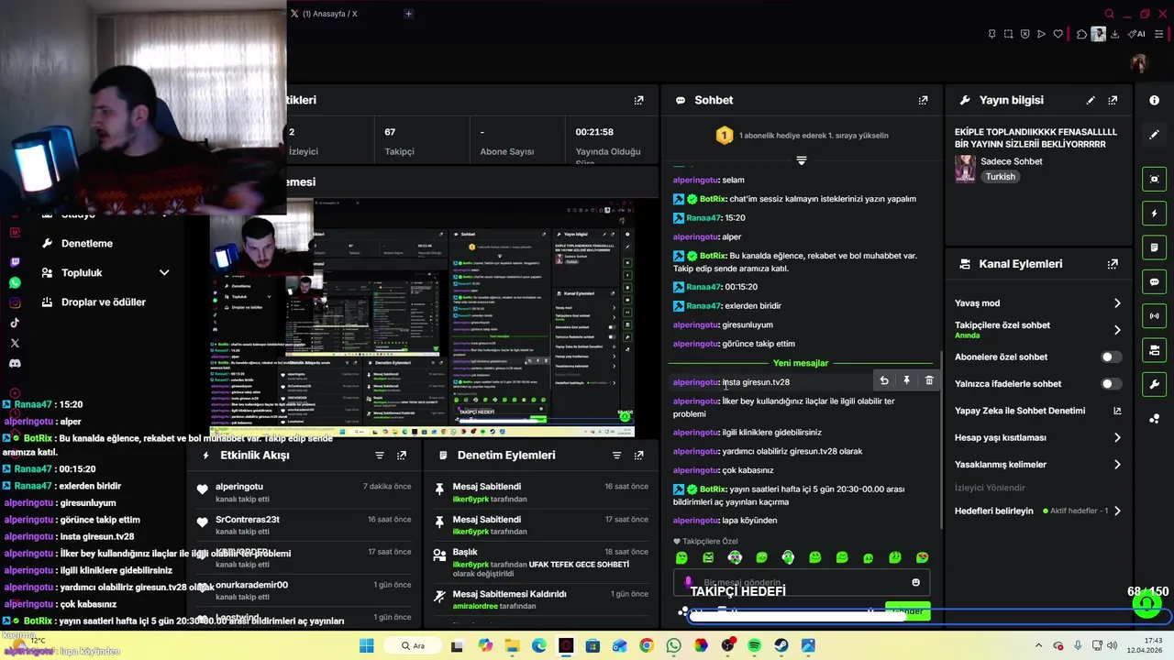Screen dimensions: 1174x660
Task: Toggle the moderation log document icon in right sidebar
Action: click(1154, 247)
